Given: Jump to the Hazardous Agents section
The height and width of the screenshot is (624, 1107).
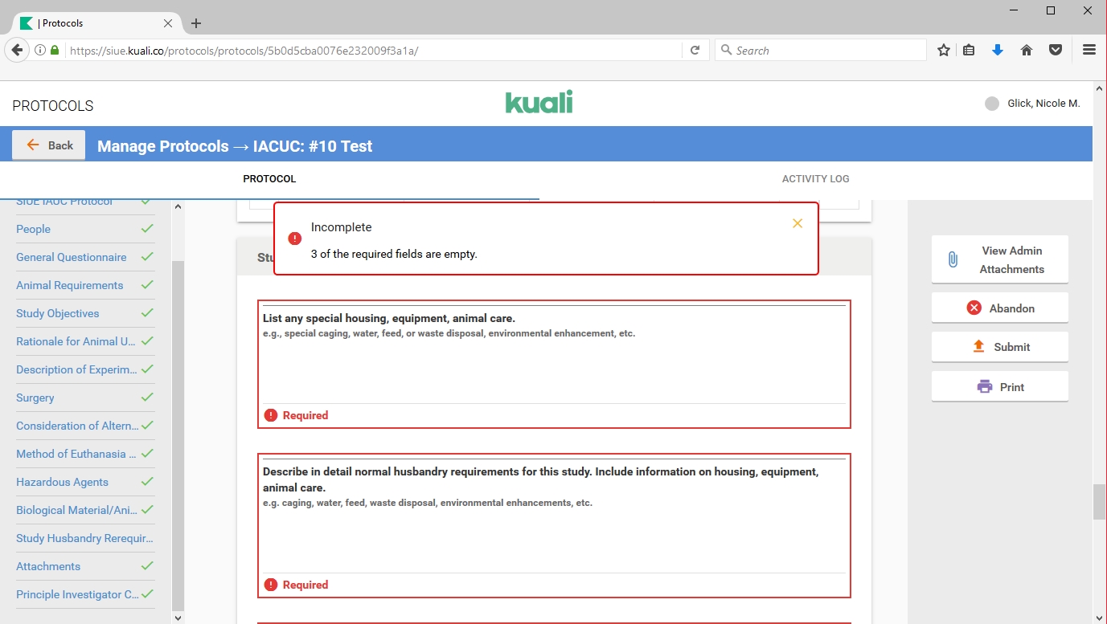Looking at the screenshot, I should coord(62,482).
